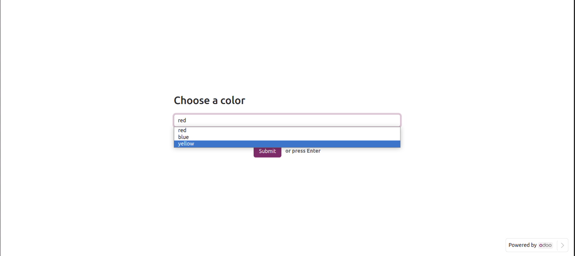Choose red from the open options list
This screenshot has width=575, height=256.
click(182, 130)
